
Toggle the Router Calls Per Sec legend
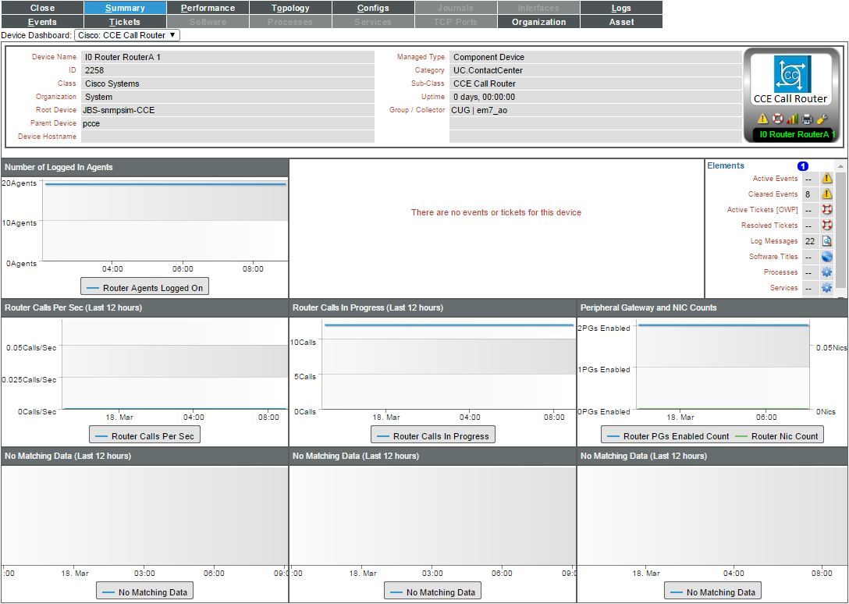tap(144, 435)
